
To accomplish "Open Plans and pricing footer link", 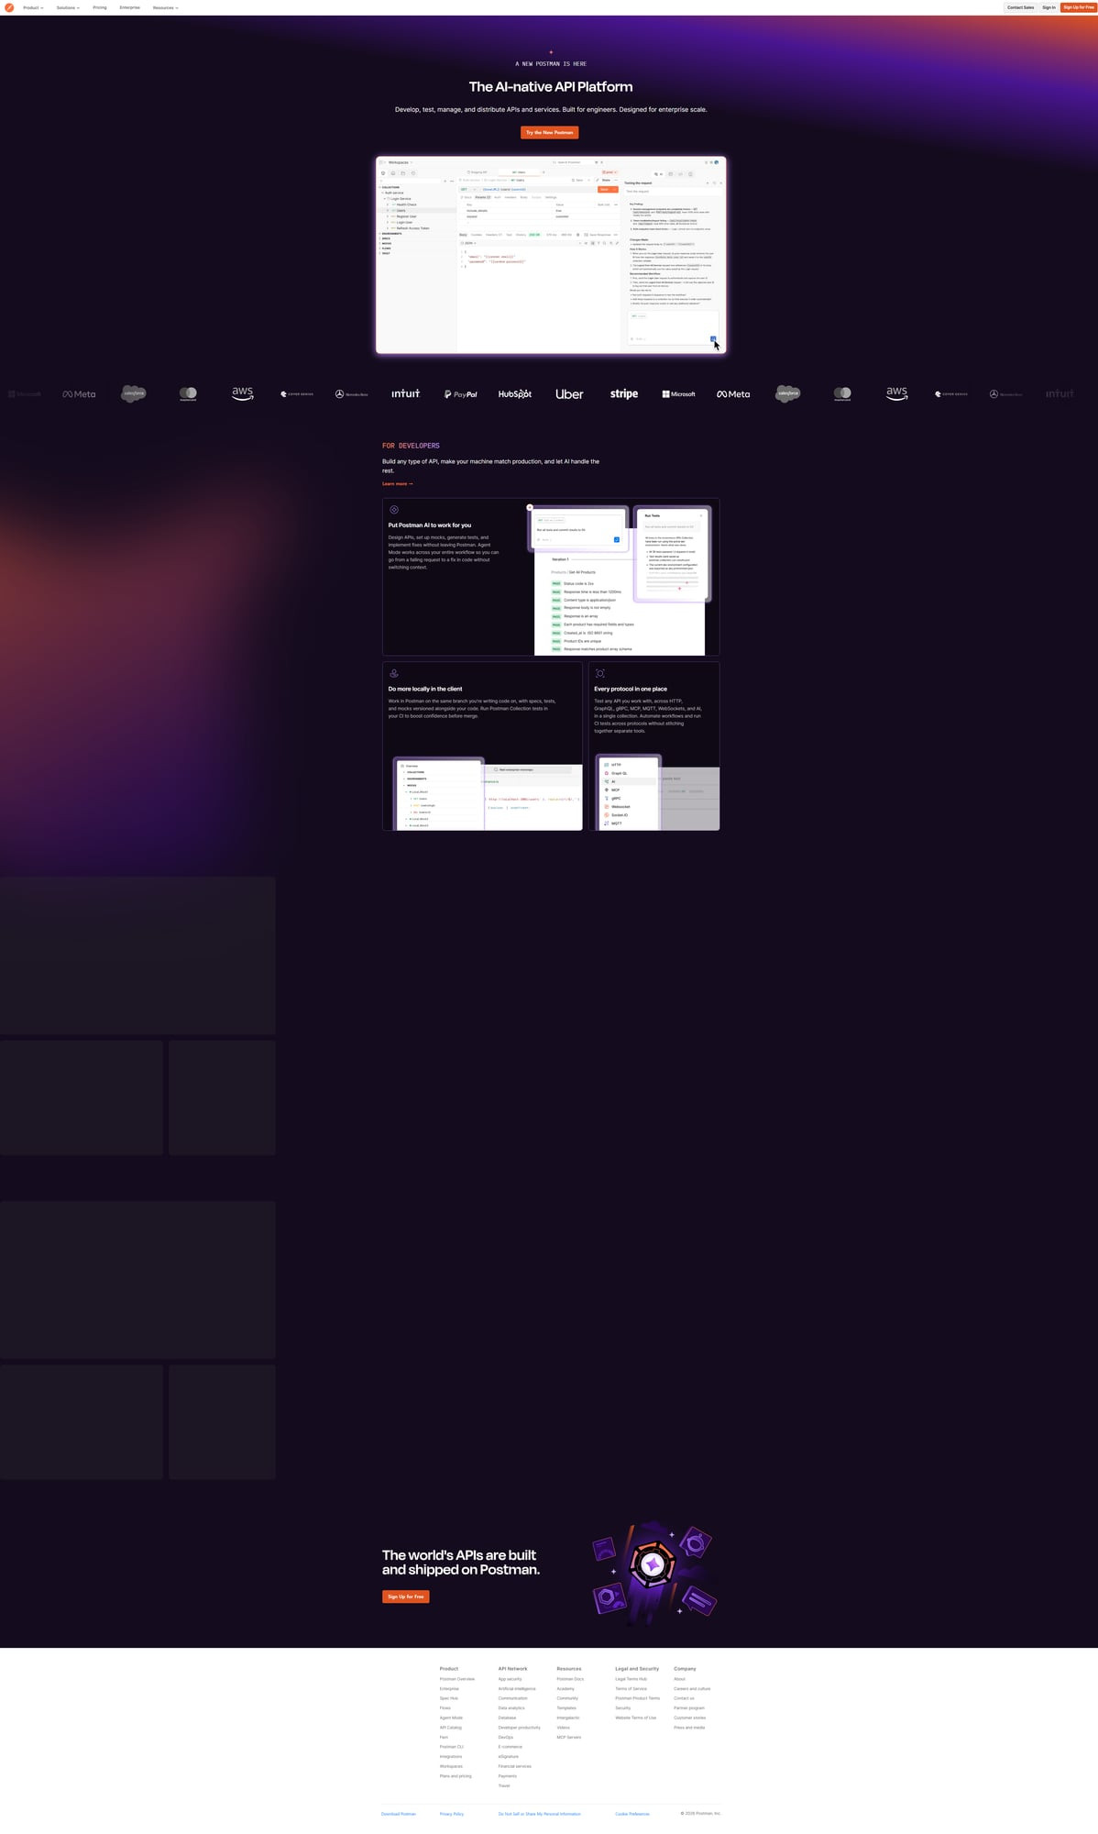I will 456,1776.
